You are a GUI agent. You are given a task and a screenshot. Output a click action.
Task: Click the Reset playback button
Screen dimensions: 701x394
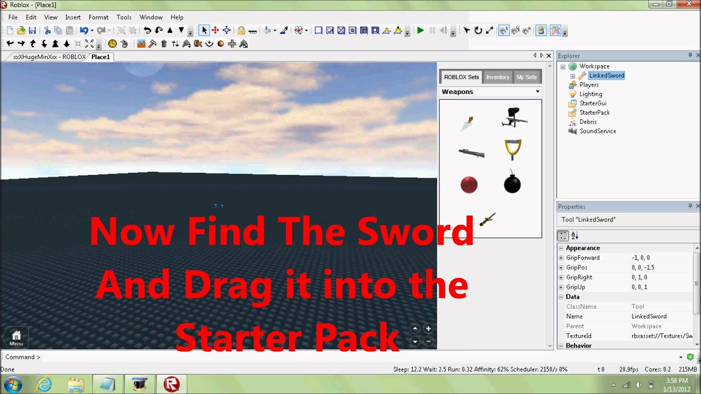[444, 31]
